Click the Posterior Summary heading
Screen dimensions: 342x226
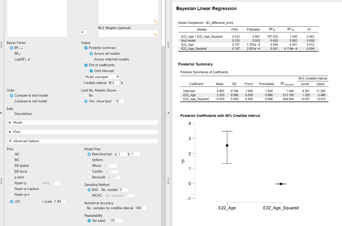[x=195, y=64]
